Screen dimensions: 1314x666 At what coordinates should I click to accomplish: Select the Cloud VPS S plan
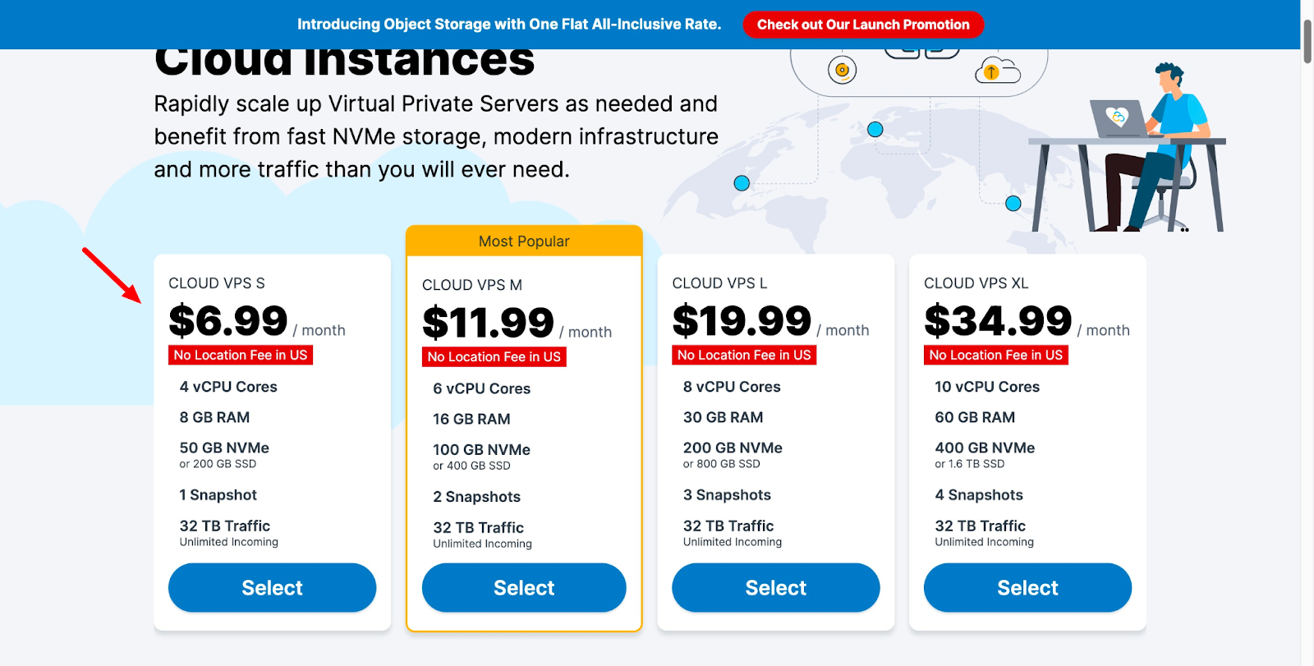pos(272,588)
